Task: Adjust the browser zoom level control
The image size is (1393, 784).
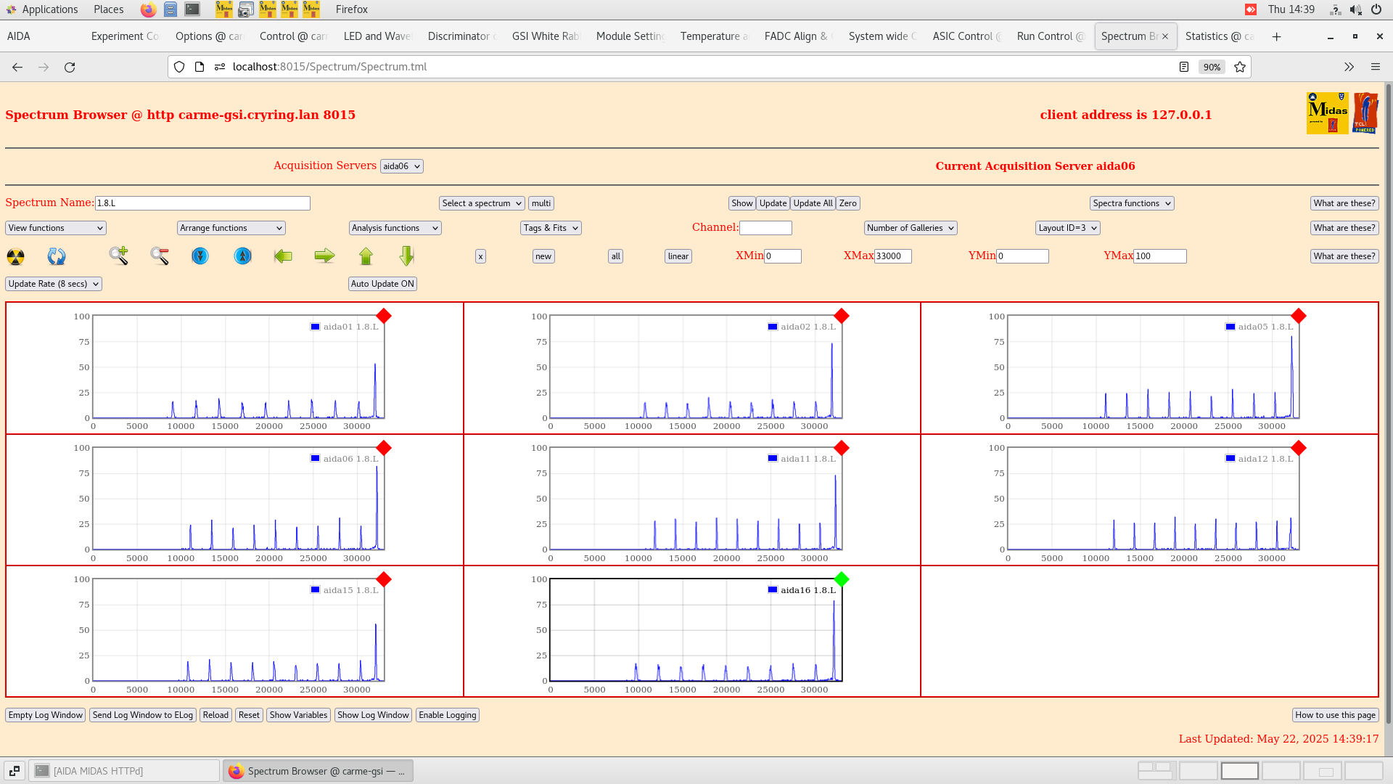Action: [x=1211, y=67]
